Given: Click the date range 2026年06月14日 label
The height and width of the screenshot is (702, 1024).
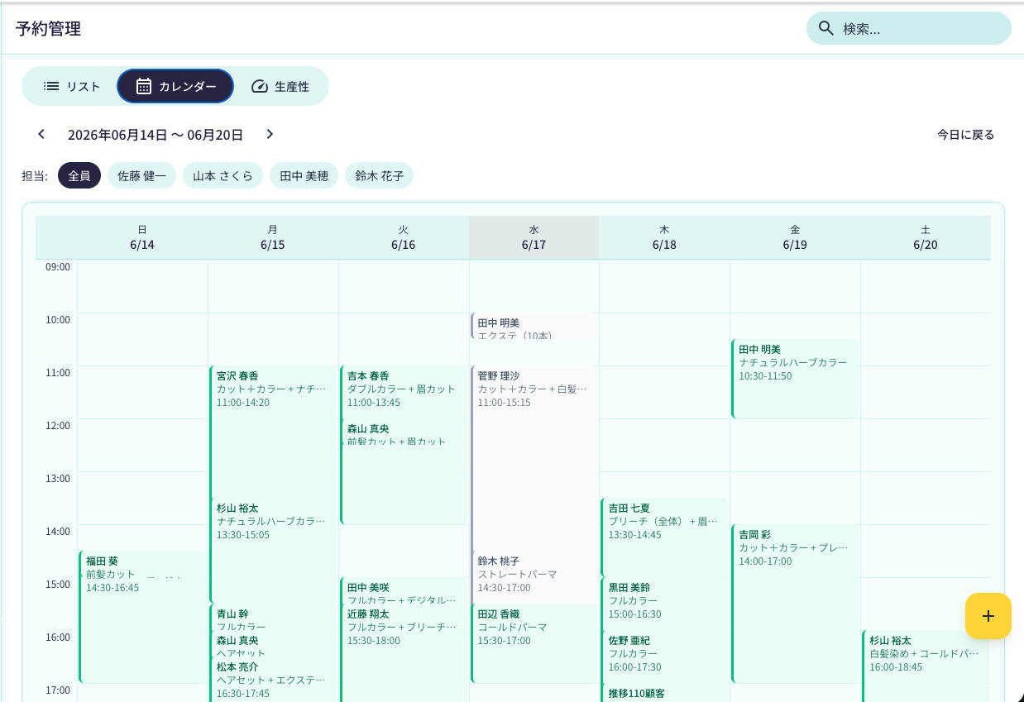Looking at the screenshot, I should point(156,135).
